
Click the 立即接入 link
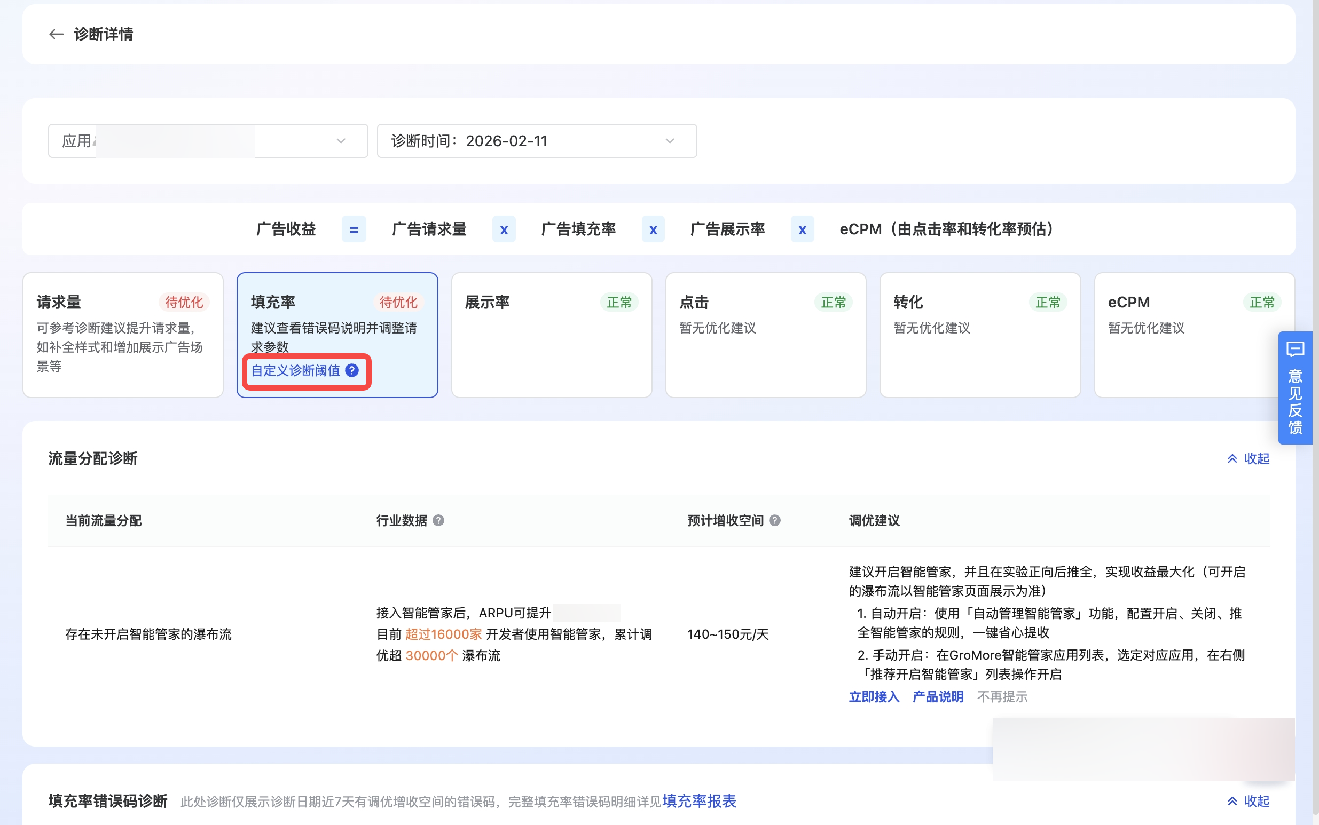pos(874,697)
